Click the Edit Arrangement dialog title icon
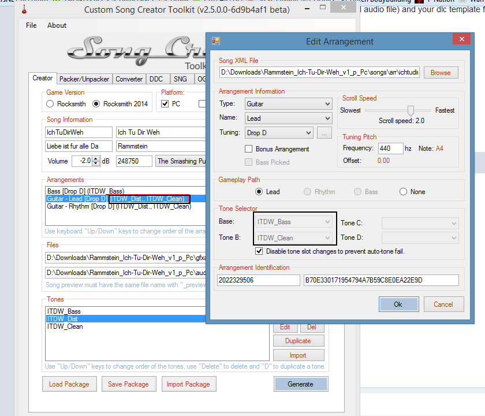 tap(215, 41)
